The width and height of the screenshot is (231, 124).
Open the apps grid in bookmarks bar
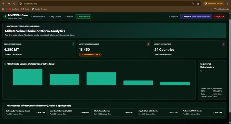(3, 9)
